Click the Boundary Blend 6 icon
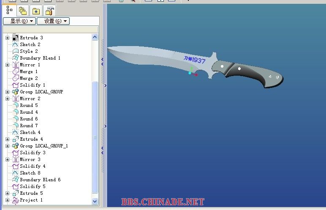Image resolution: width=326 pixels, height=210 pixels. (15, 180)
